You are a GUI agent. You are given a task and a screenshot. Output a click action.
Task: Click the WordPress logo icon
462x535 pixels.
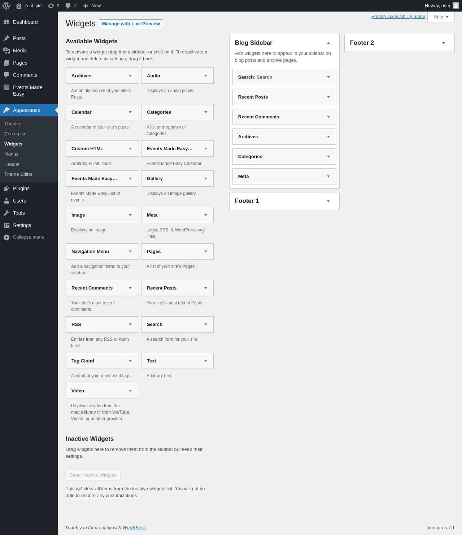coord(6,6)
